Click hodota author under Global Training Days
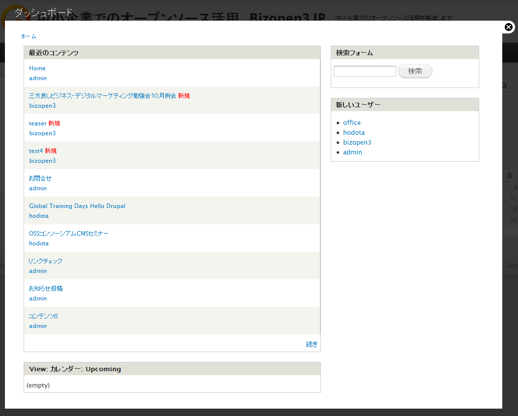This screenshot has height=416, width=518. [x=39, y=216]
